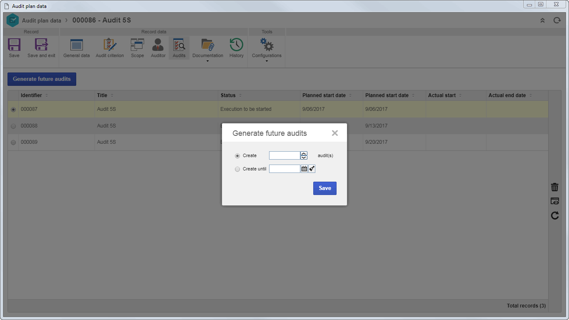Screen dimensions: 569x320
Task: Open the Scope section
Action: pyautogui.click(x=137, y=45)
